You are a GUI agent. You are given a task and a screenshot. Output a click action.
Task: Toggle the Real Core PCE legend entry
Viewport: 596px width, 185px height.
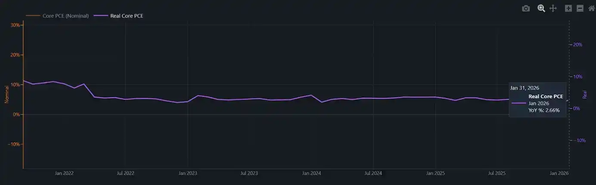tap(118, 16)
